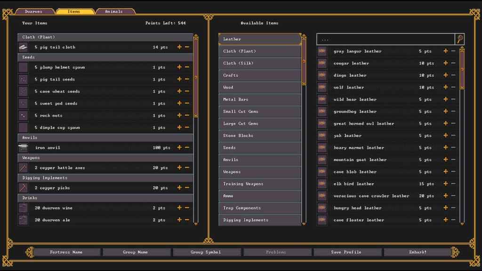The height and width of the screenshot is (271, 482).
Task: Select the plump helmet spawn seed icon
Action: coord(23,67)
